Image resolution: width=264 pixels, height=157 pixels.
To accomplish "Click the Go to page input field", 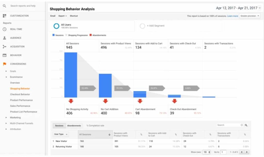I will [x=223, y=152].
